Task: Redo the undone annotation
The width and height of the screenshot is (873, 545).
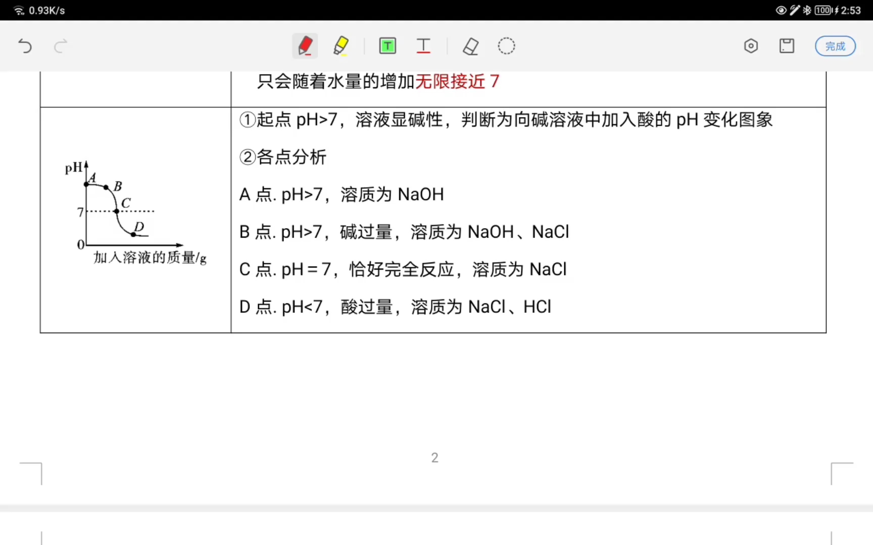Action: (61, 46)
